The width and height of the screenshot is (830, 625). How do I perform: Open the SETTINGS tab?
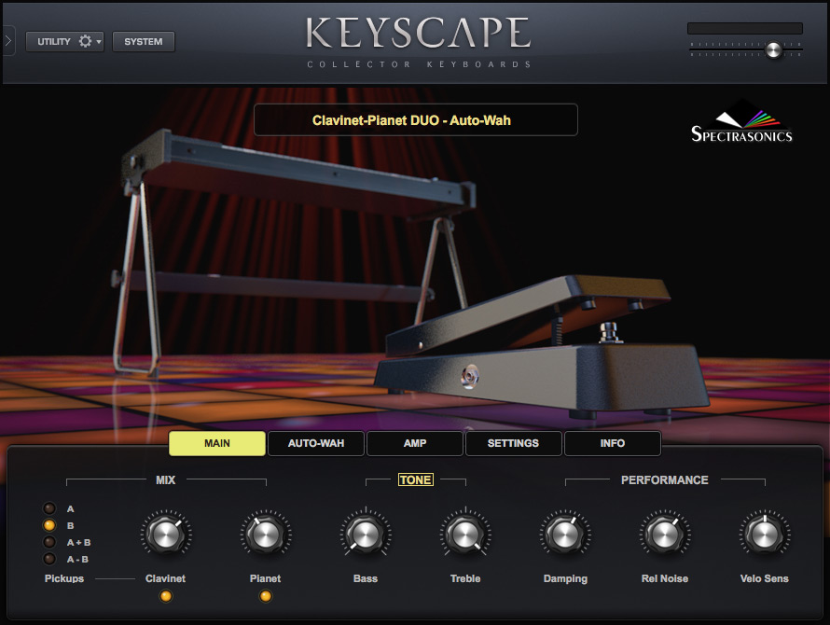click(x=513, y=443)
